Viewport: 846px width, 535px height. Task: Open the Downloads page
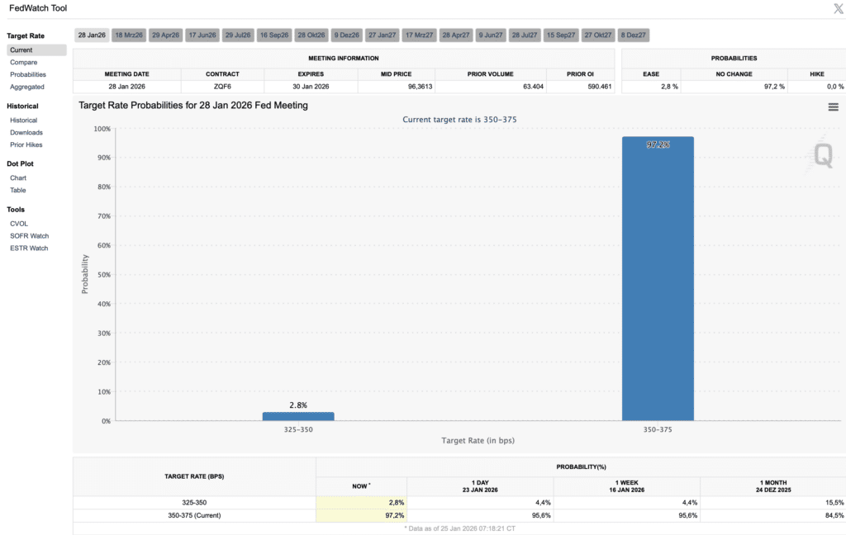tap(26, 133)
